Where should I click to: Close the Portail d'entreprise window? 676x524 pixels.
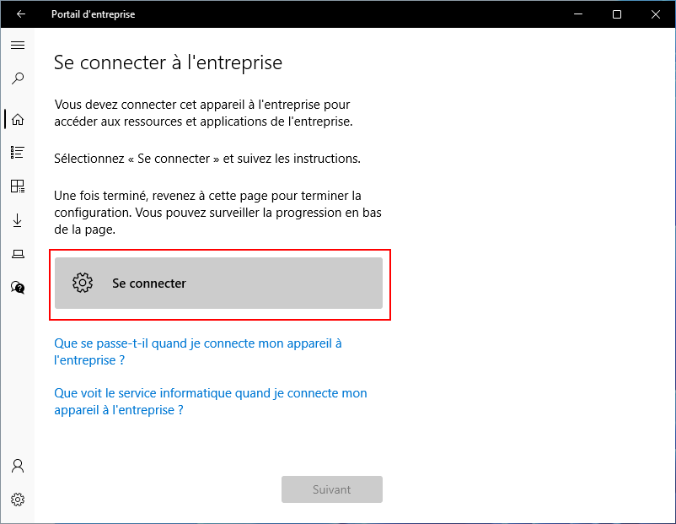pyautogui.click(x=656, y=14)
